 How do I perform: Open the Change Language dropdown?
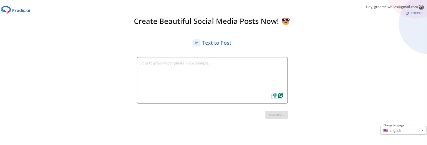(403, 130)
